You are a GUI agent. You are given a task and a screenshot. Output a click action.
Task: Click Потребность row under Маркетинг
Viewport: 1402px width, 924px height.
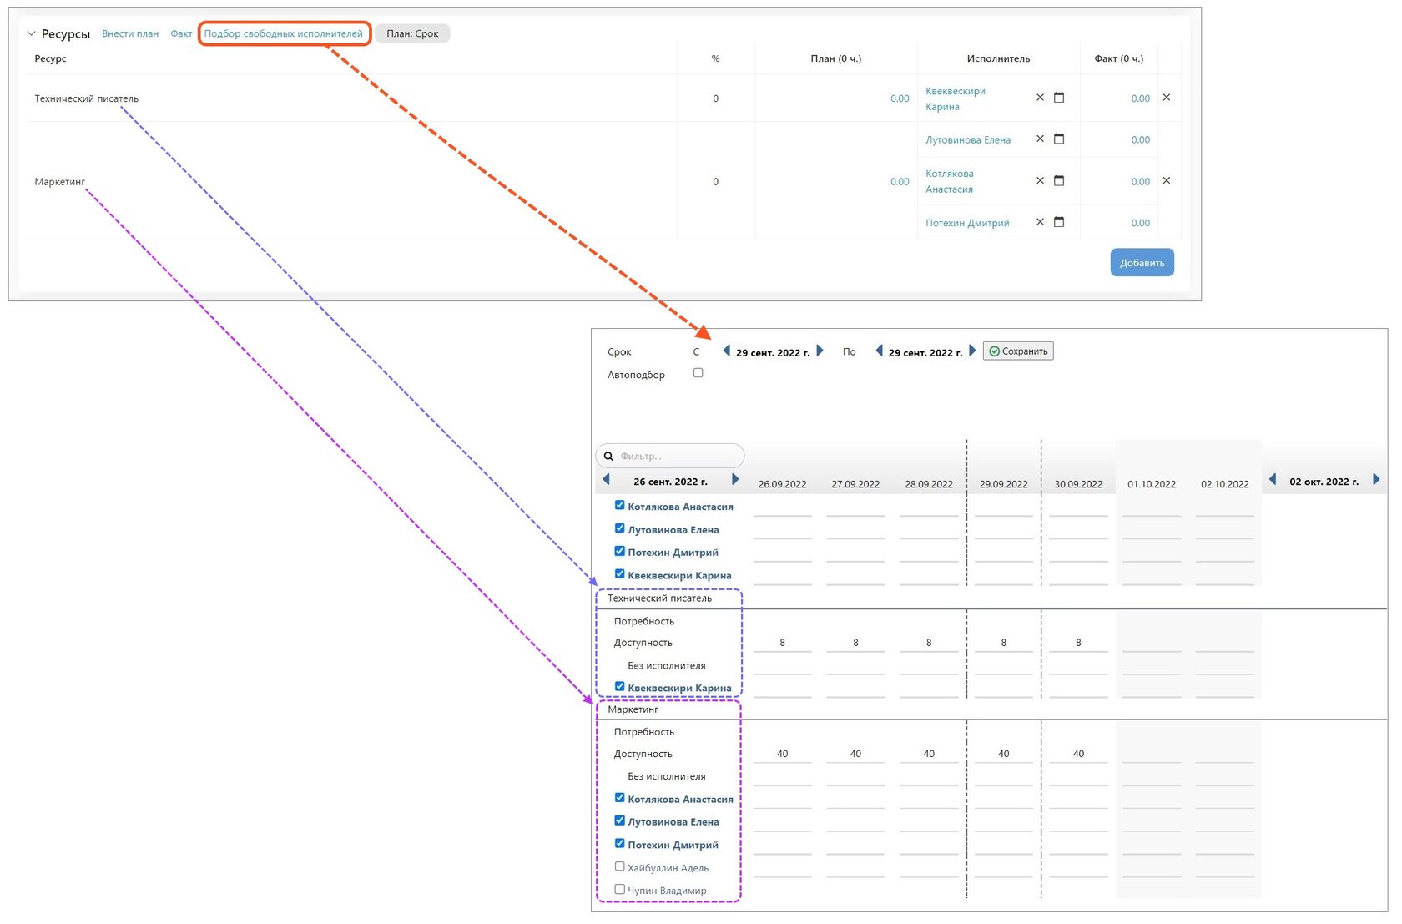click(643, 732)
